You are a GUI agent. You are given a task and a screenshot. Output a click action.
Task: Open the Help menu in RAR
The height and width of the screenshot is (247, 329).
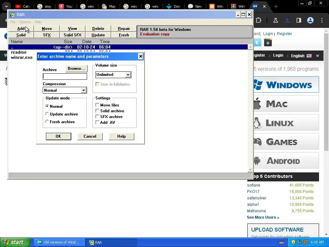point(38,22)
